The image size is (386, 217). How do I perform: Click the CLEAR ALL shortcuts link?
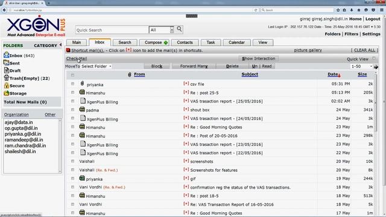(364, 50)
